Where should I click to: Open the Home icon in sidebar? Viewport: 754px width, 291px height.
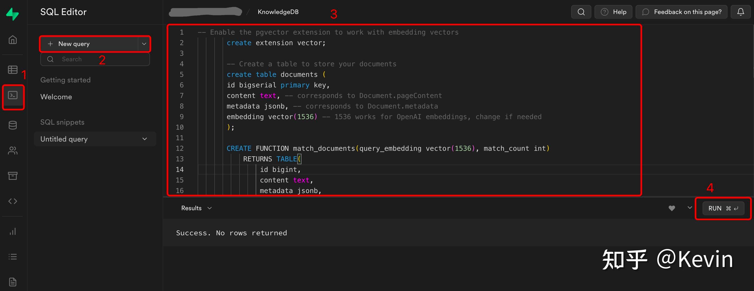tap(13, 39)
